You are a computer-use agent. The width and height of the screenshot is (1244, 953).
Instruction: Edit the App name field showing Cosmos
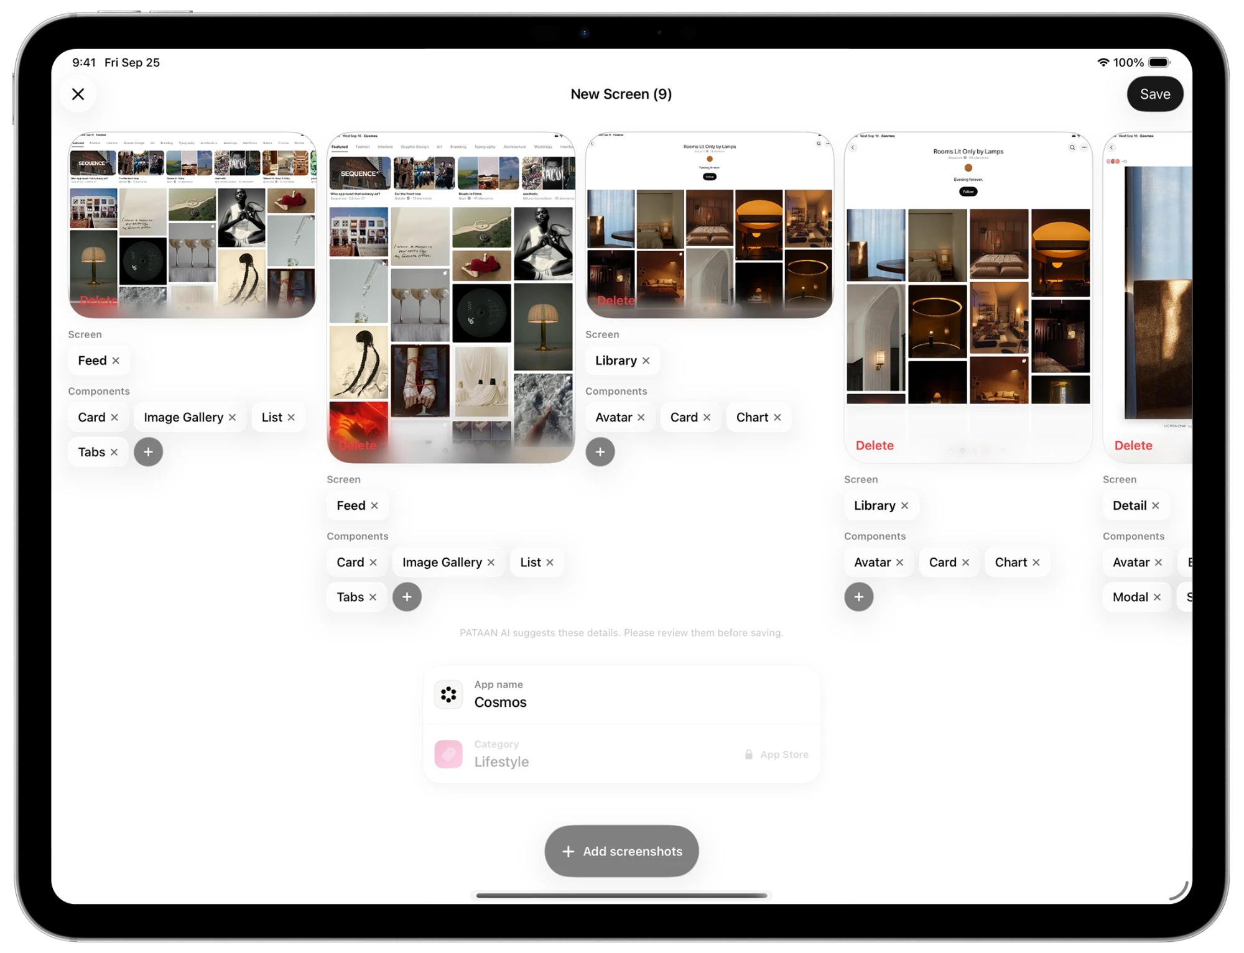[x=621, y=694]
